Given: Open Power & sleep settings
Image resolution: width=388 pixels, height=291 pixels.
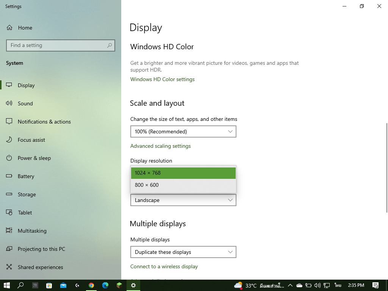Looking at the screenshot, I should (x=34, y=158).
